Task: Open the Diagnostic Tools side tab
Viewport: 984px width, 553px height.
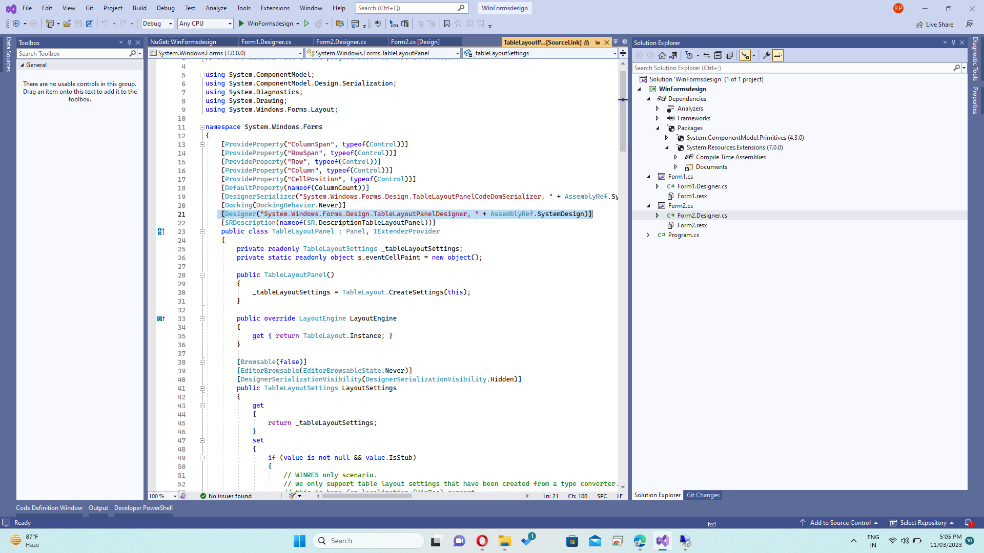Action: point(975,59)
